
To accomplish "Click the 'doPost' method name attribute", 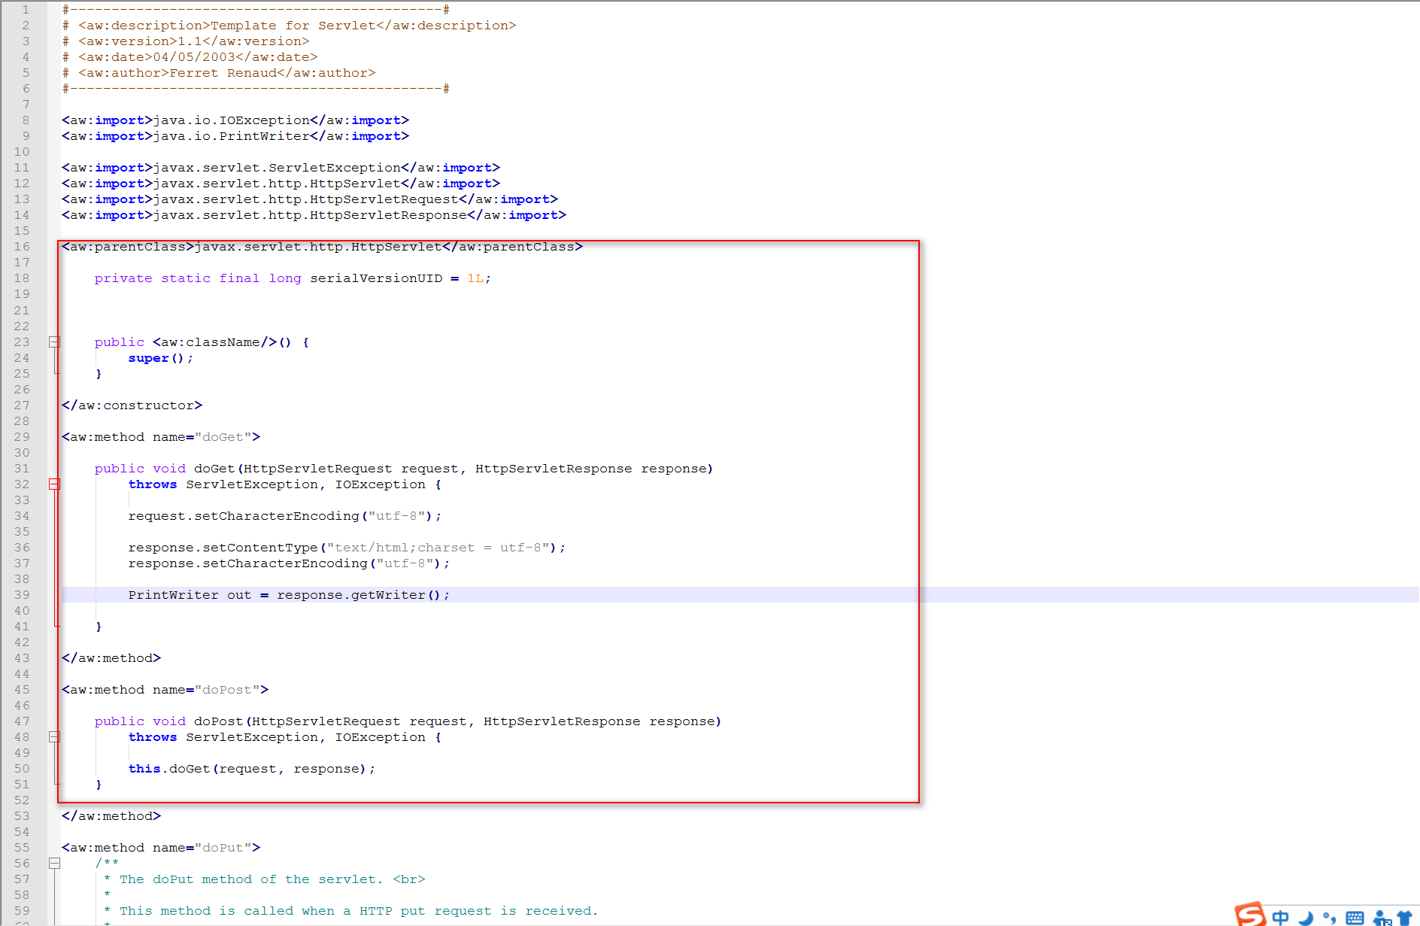I will pyautogui.click(x=226, y=690).
